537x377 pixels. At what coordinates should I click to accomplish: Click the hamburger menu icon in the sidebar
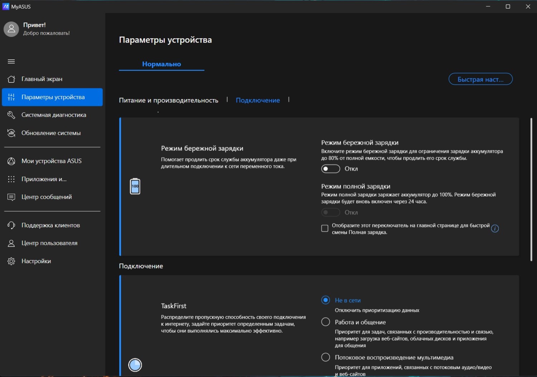coord(11,62)
